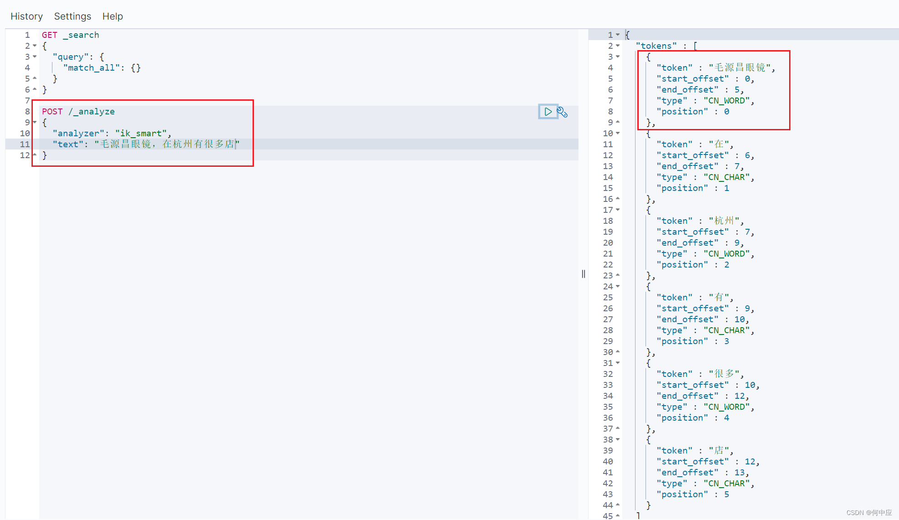Click "start_offset" : 9 in output

[x=705, y=309]
